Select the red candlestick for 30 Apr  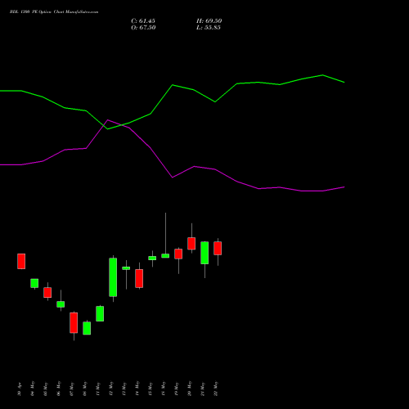click(x=21, y=261)
